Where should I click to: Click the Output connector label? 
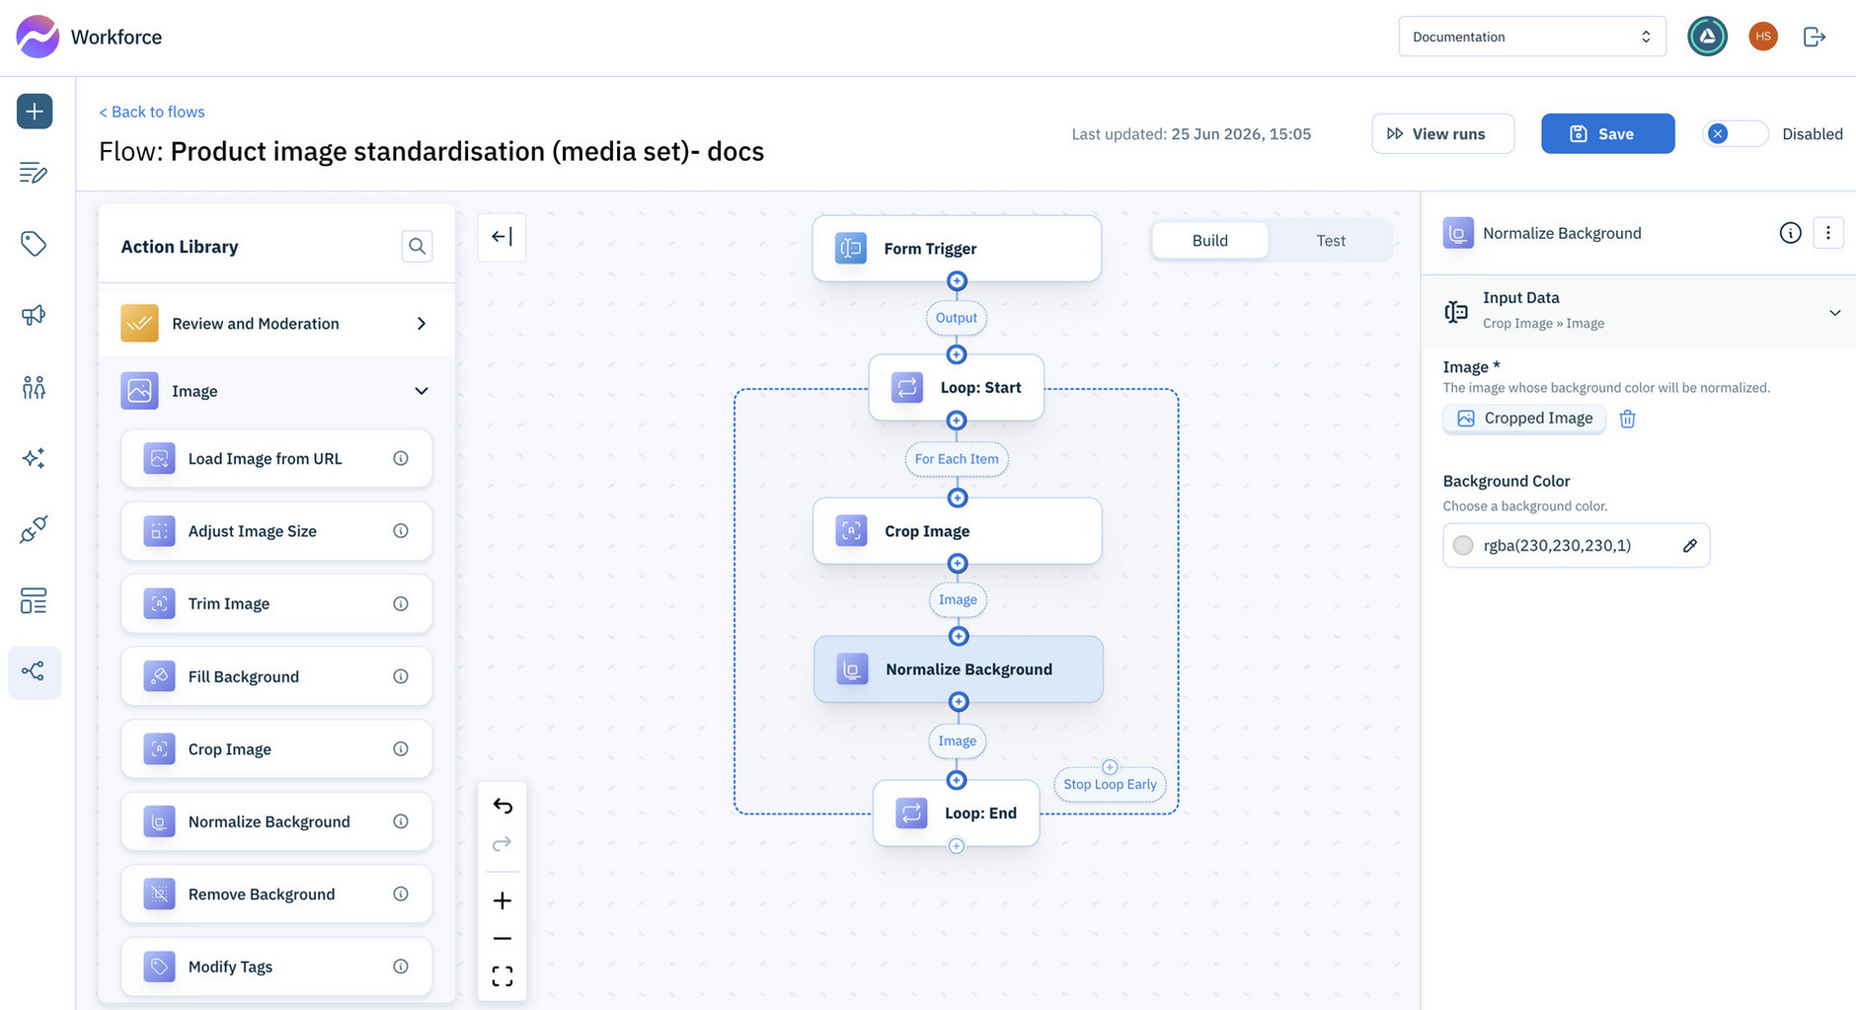point(957,317)
